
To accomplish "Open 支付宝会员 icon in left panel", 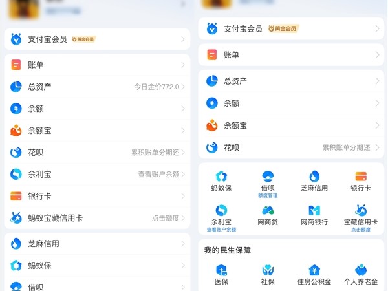I will click(x=16, y=39).
